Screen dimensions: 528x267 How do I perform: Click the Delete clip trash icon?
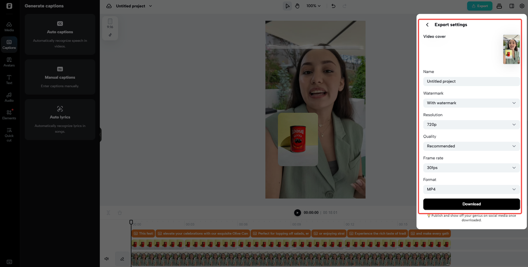(120, 213)
